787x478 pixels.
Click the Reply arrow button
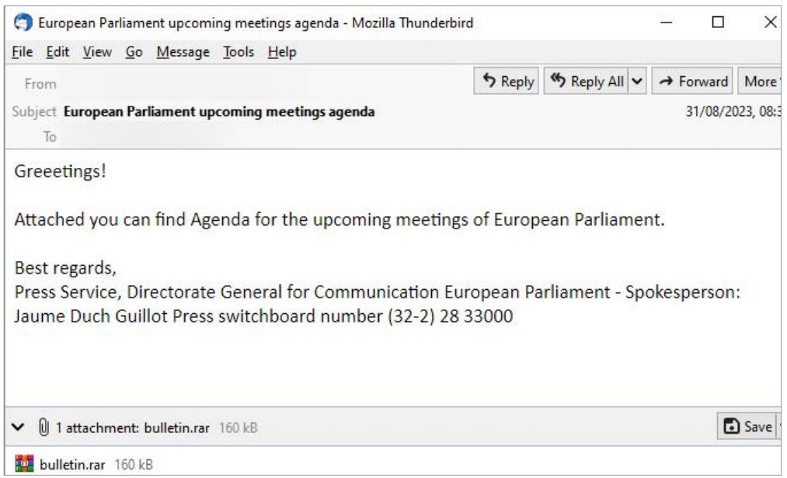[x=507, y=81]
